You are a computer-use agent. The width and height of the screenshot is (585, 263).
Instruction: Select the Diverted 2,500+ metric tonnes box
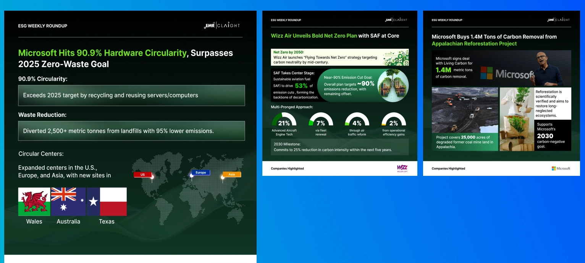[x=131, y=131]
